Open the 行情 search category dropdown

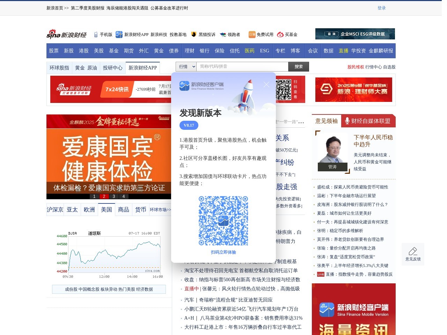point(186,66)
